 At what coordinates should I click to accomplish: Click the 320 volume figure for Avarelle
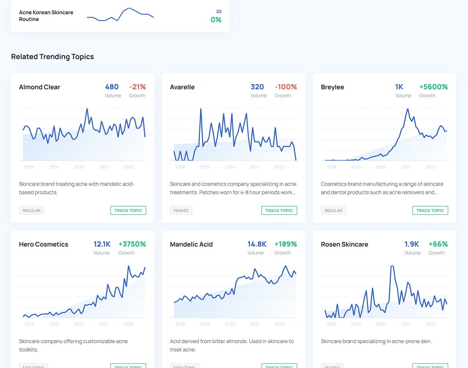(257, 87)
